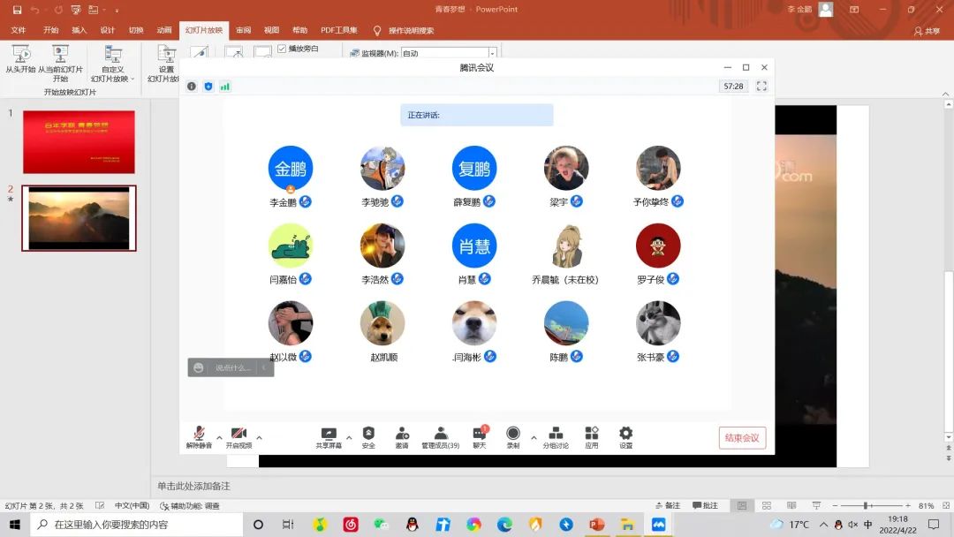The height and width of the screenshot is (537, 954).
Task: Turn on video in meeting toolbar
Action: 238,436
